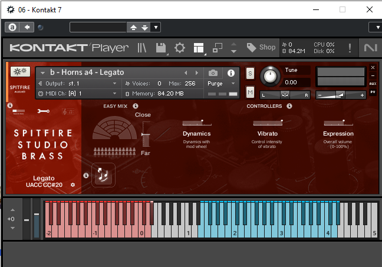The height and width of the screenshot is (267, 382).
Task: Open the MIDI Ch dropdown
Action: (x=77, y=94)
